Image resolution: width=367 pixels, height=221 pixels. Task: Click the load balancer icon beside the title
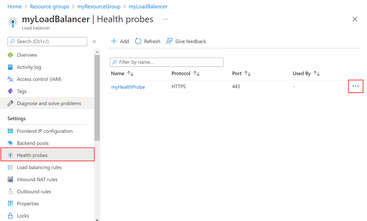coord(13,22)
